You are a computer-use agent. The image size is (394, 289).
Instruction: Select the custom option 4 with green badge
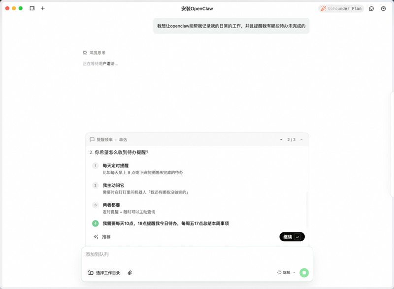tap(197, 223)
